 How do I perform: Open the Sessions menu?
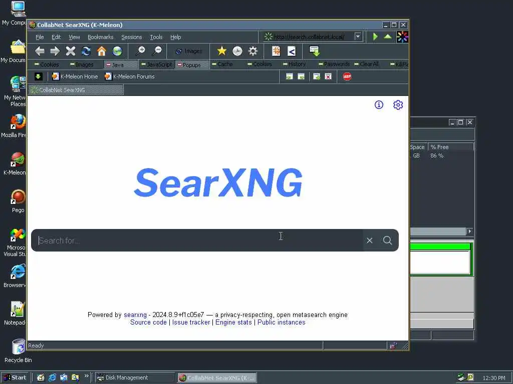(x=132, y=37)
